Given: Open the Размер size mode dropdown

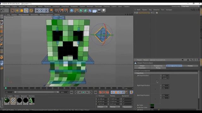Looking at the screenshot, I should tap(115, 107).
